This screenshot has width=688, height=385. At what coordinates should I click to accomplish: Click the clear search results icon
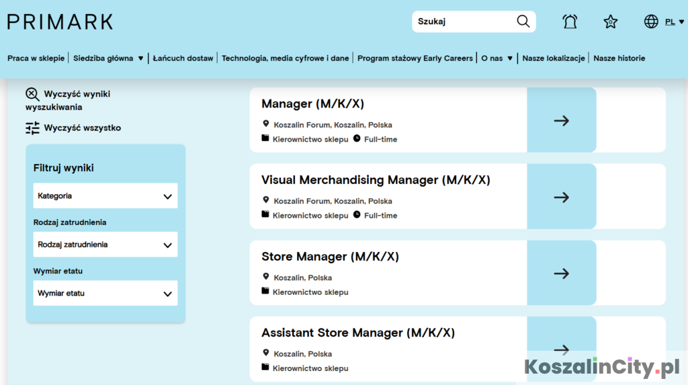coord(32,95)
